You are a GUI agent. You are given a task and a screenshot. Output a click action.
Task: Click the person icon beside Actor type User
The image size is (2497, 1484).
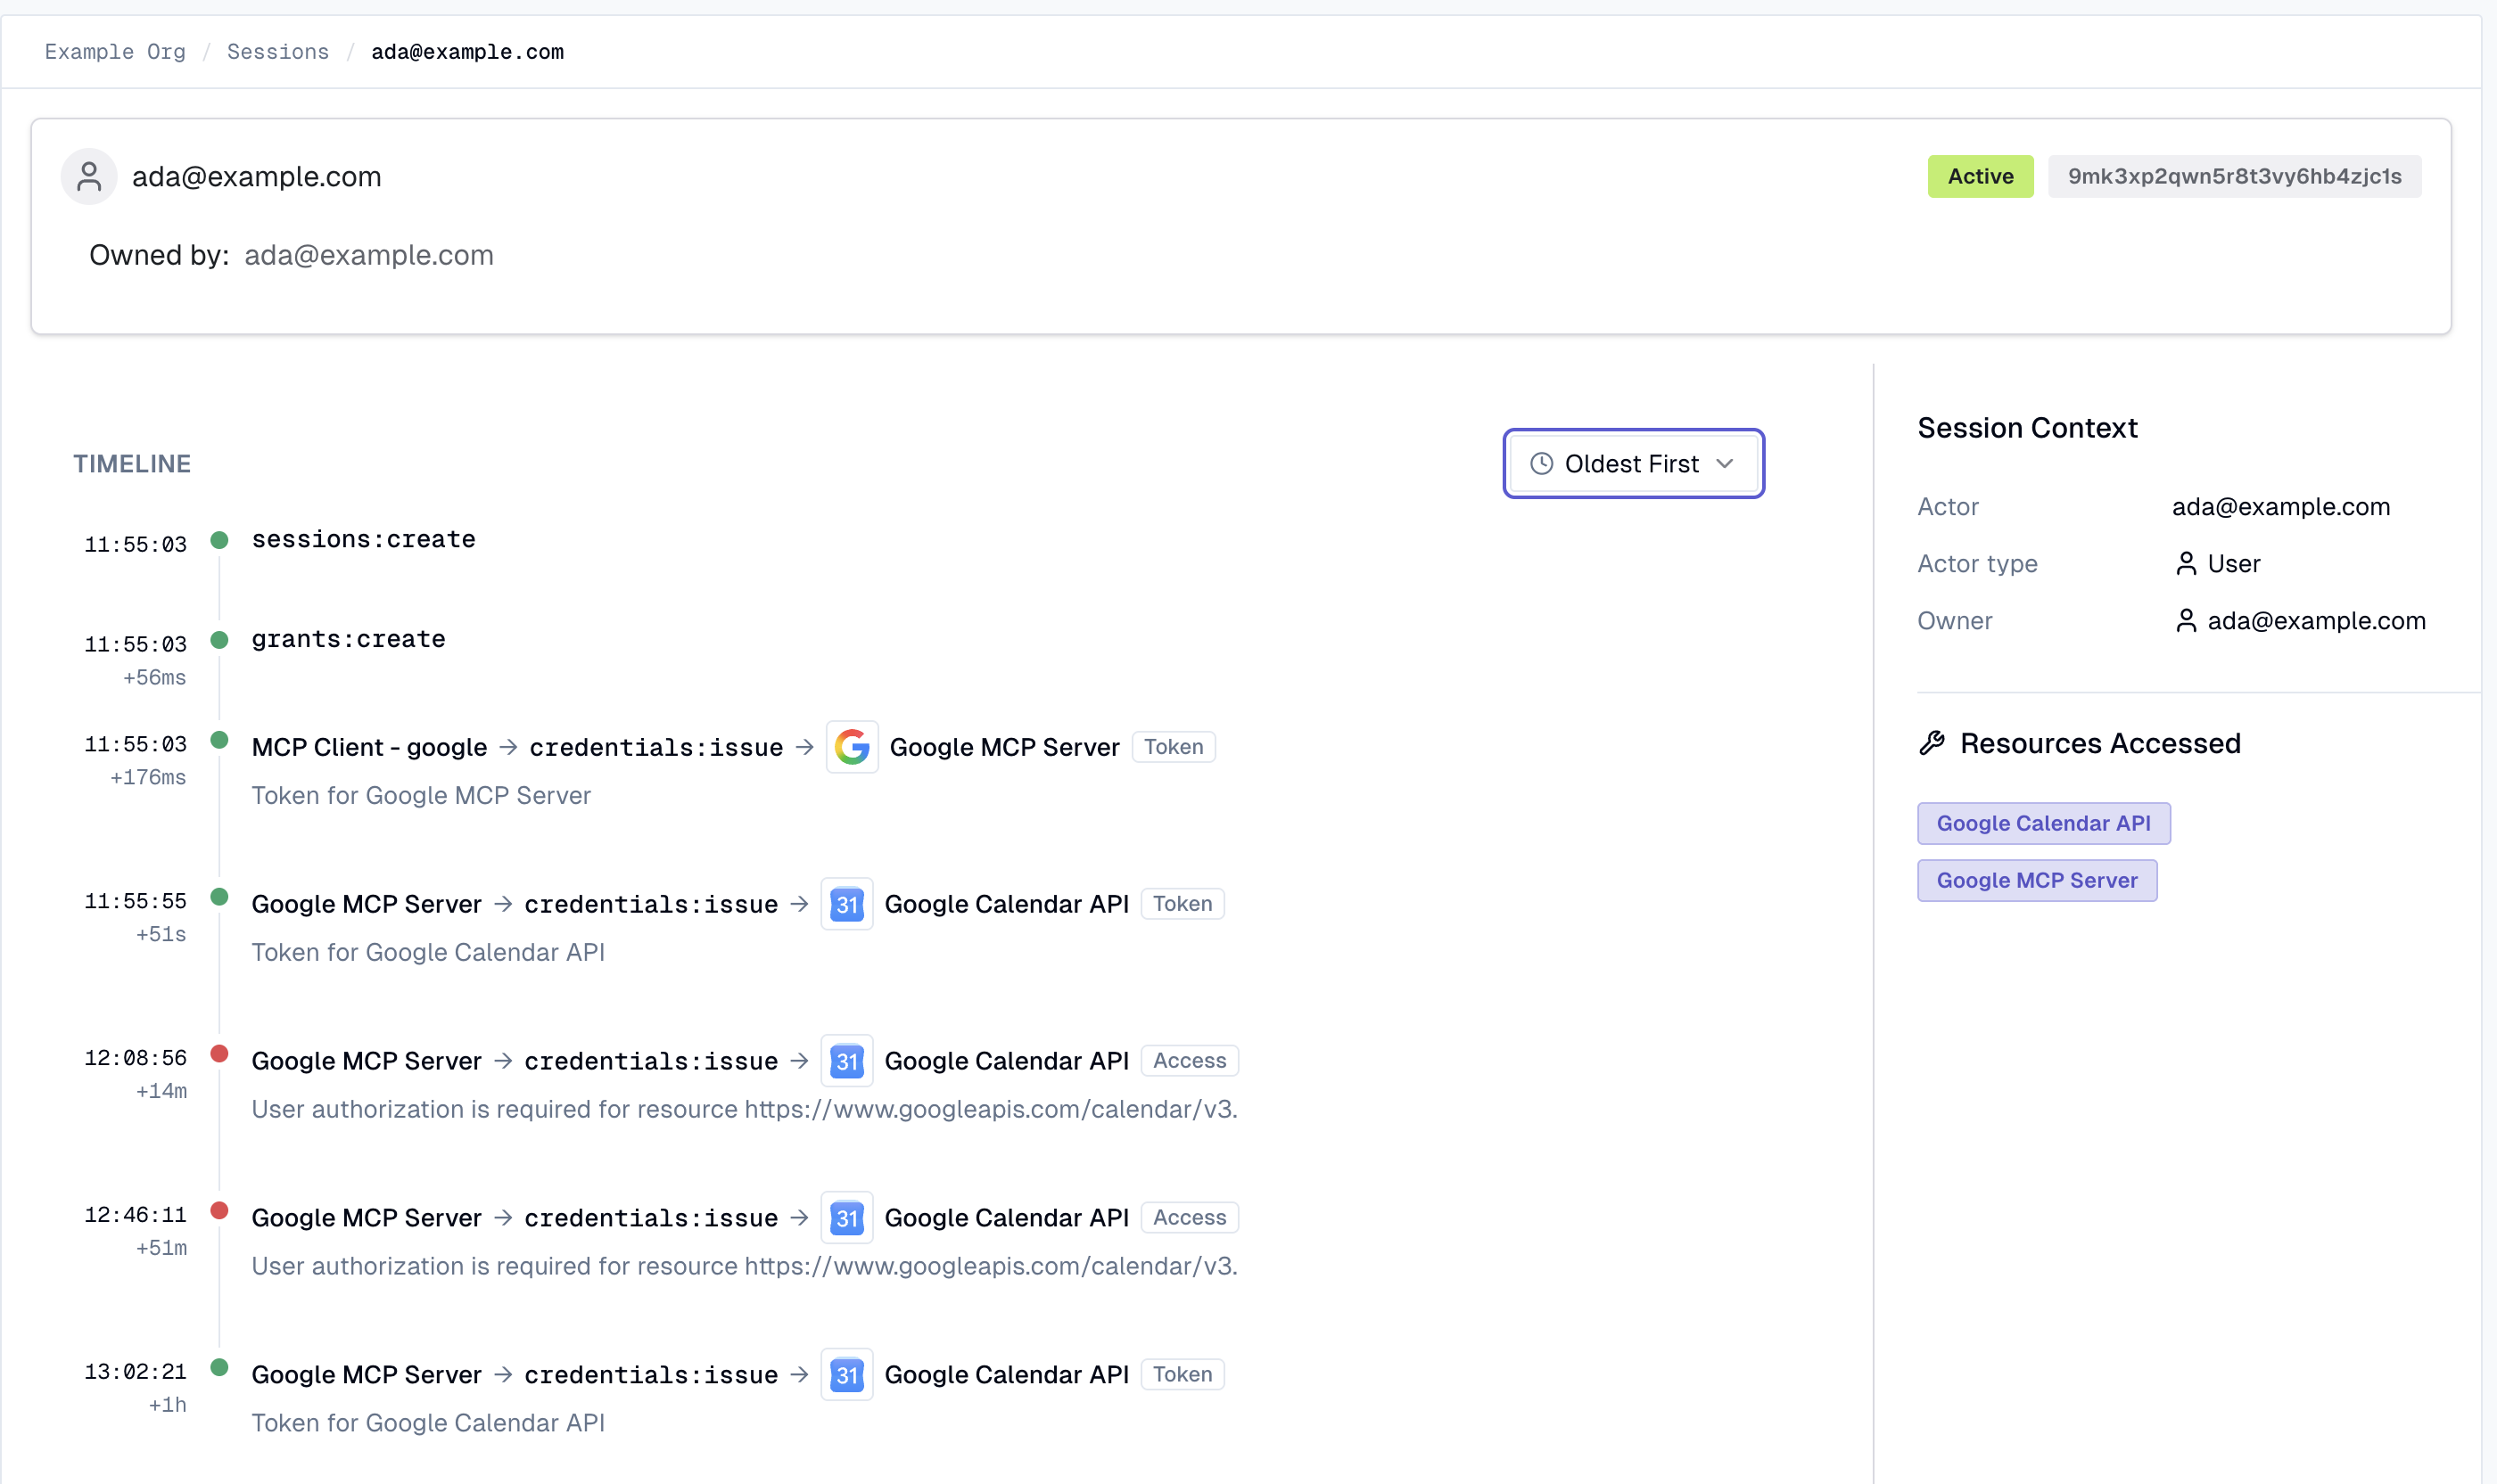coord(2186,564)
